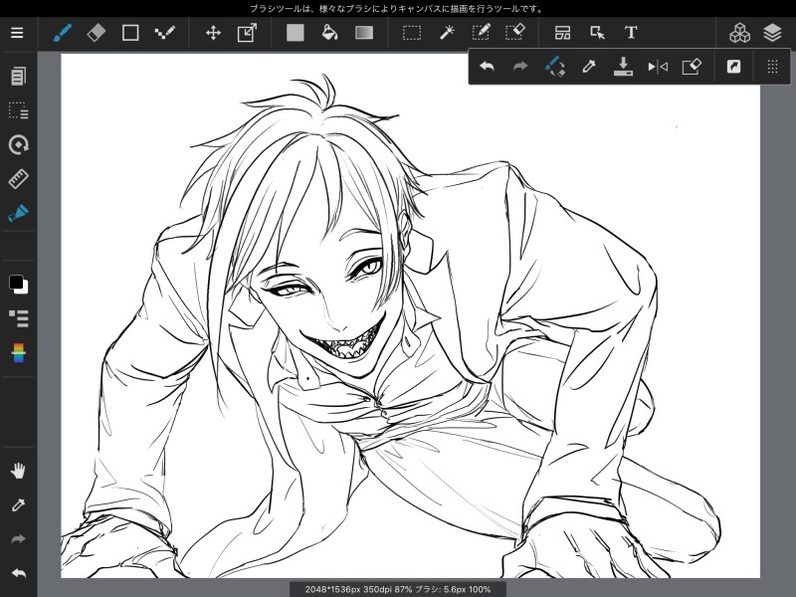Open the Layers panel

[773, 33]
